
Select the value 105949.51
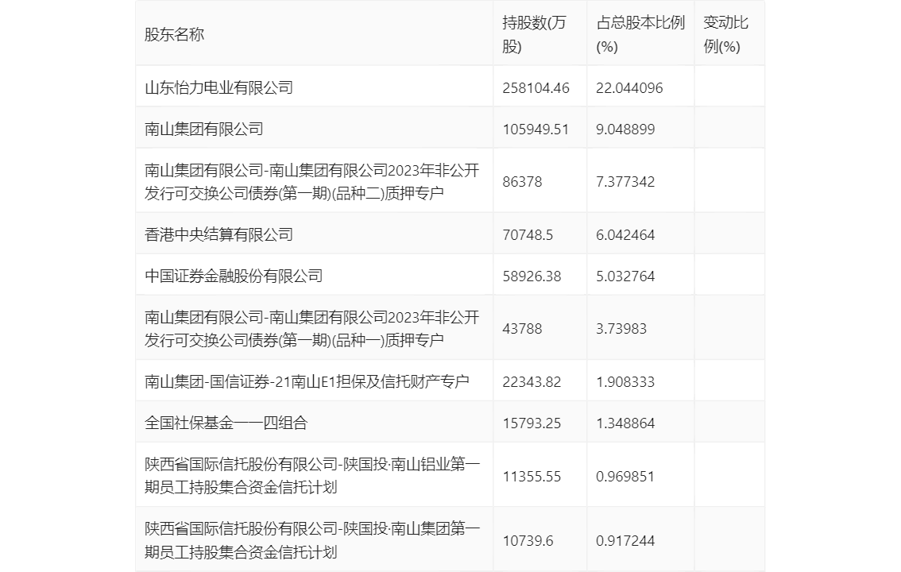point(536,129)
